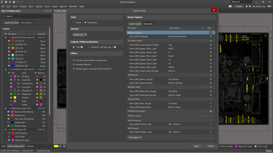Toggle visibility of All Layers
273x153 pixels.
[6, 34]
